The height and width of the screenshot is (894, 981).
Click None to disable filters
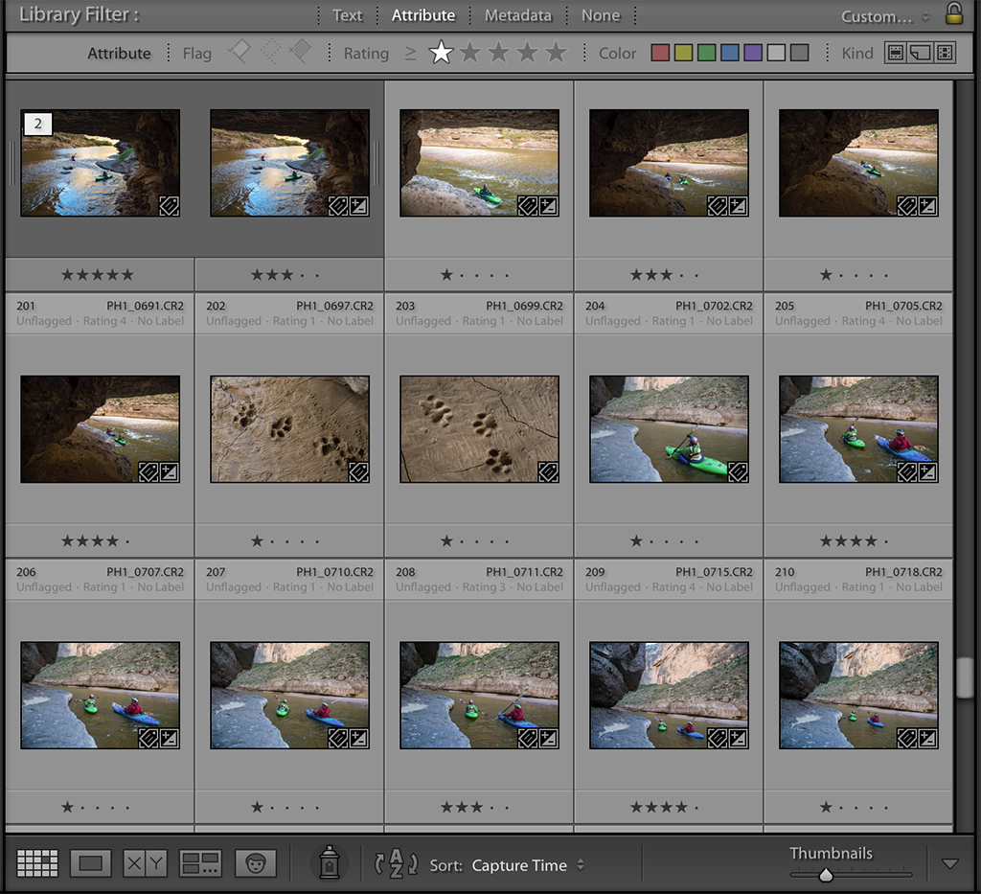[600, 15]
